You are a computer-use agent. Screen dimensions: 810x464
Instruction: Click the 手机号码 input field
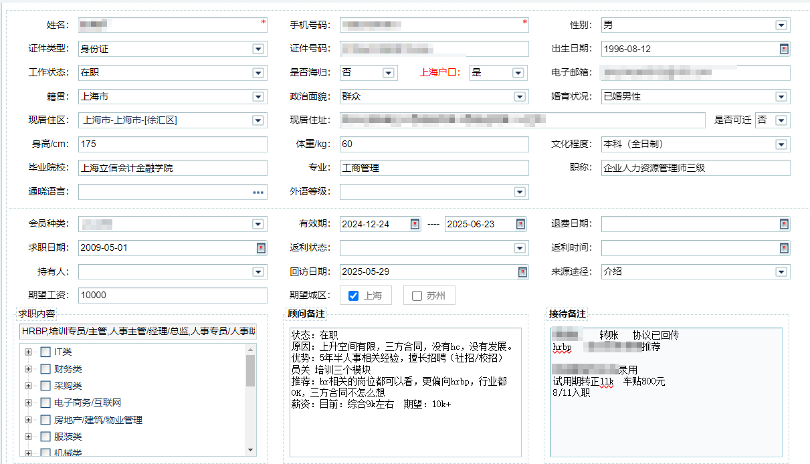pos(434,25)
